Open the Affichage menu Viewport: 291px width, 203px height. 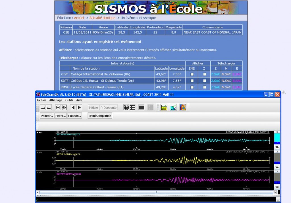tap(56, 100)
